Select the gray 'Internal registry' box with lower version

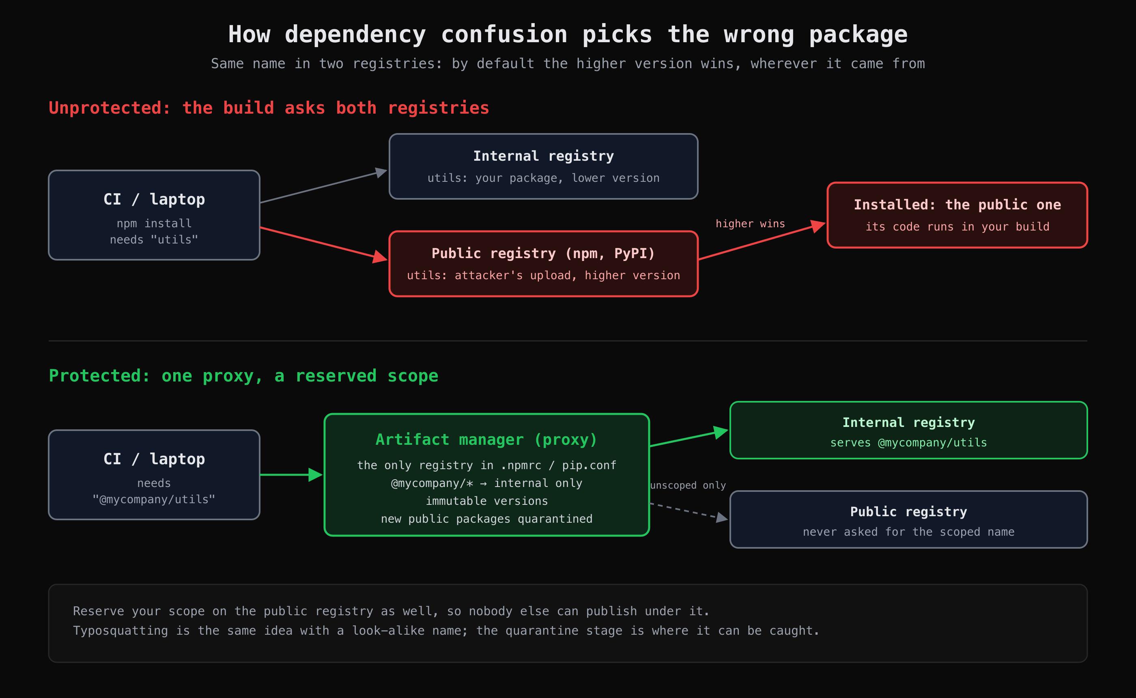[544, 166]
